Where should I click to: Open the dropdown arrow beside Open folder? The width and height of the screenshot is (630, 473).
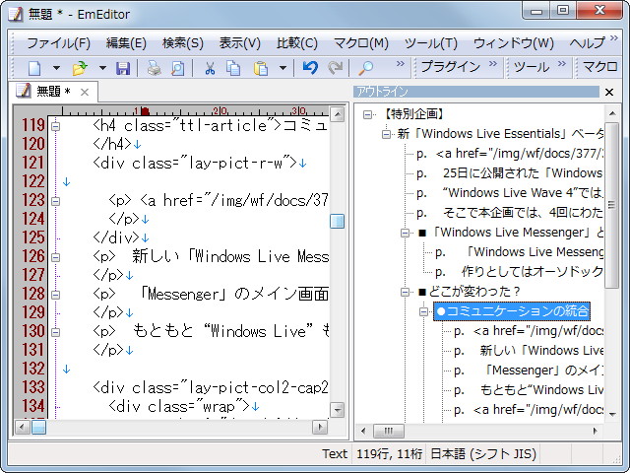102,68
